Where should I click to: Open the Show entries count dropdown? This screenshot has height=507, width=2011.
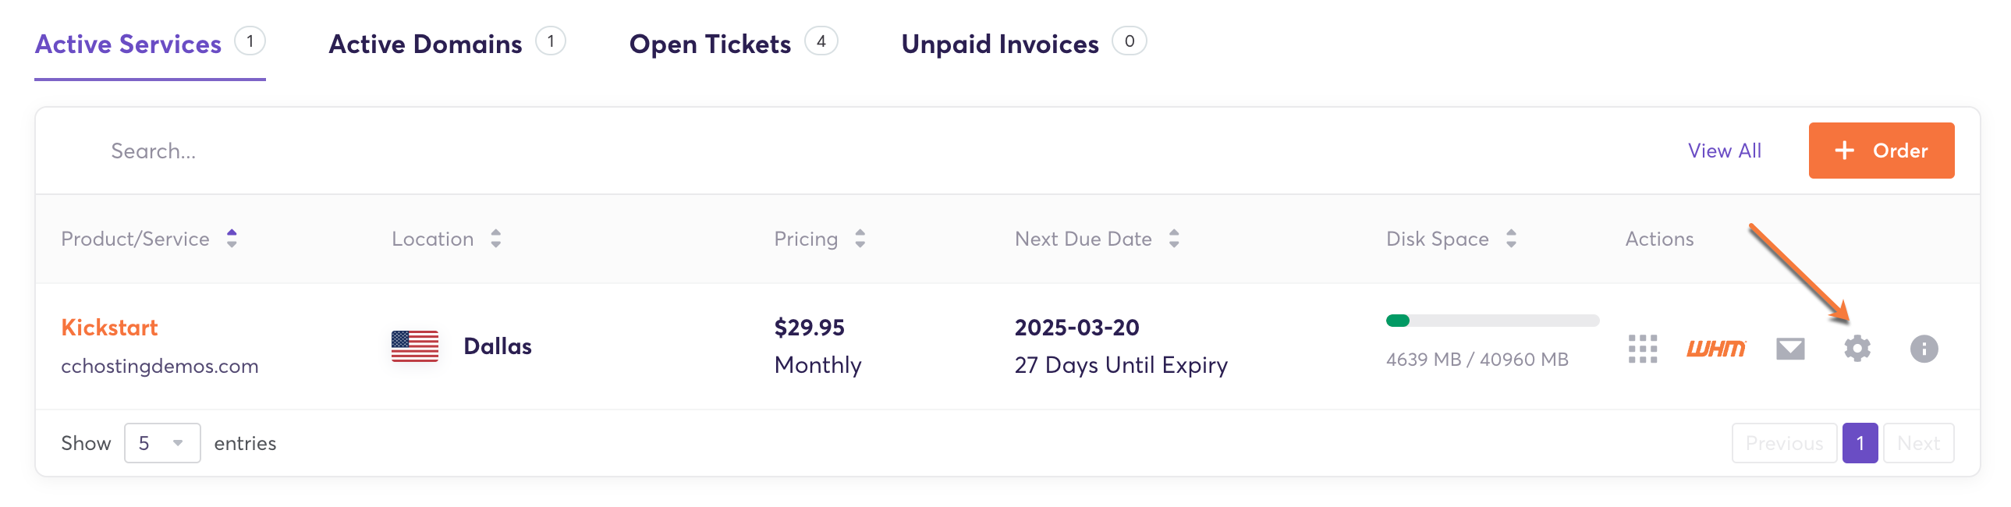coord(161,443)
